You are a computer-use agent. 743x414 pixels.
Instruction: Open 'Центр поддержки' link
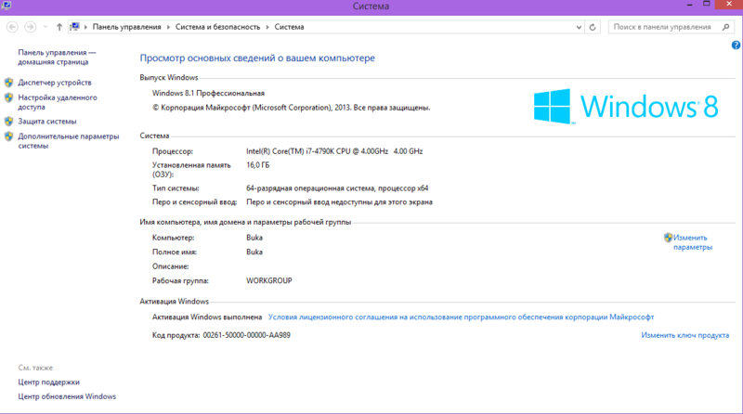pyautogui.click(x=49, y=382)
